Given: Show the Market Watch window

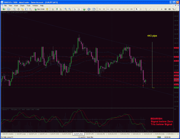Looking at the screenshot, I should (14, 9).
